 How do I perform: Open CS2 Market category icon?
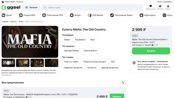point(89,15)
